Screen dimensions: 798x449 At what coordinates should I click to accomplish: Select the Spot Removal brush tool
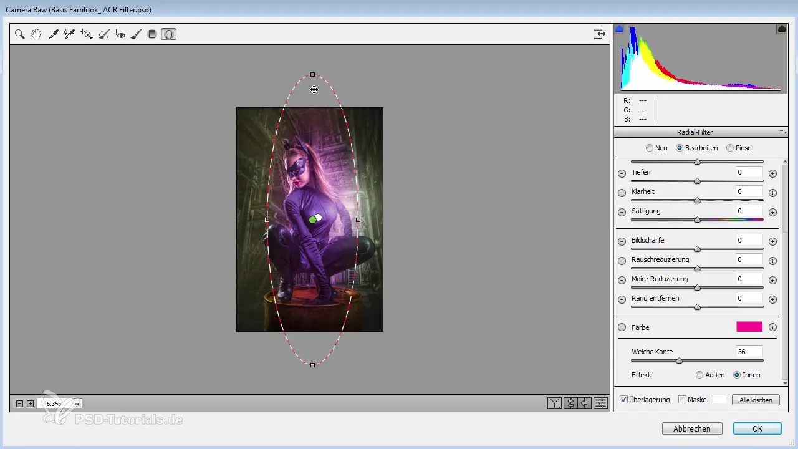[104, 34]
